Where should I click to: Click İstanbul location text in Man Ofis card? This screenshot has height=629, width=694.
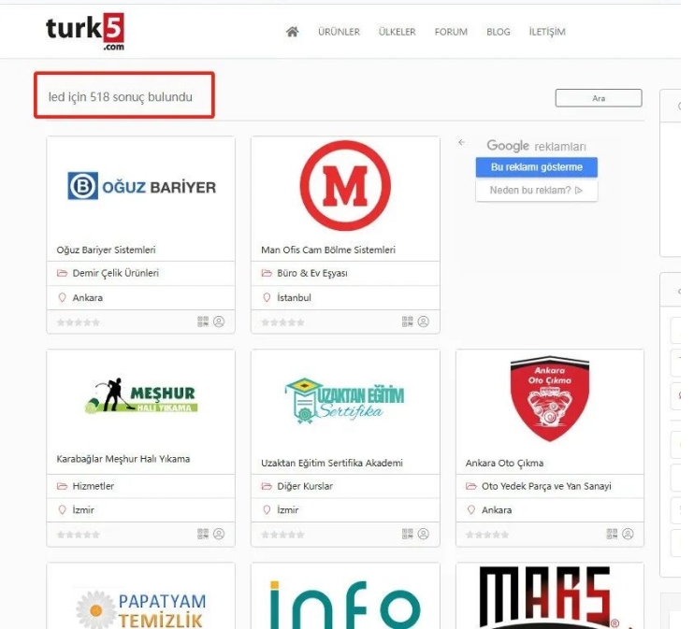294,298
